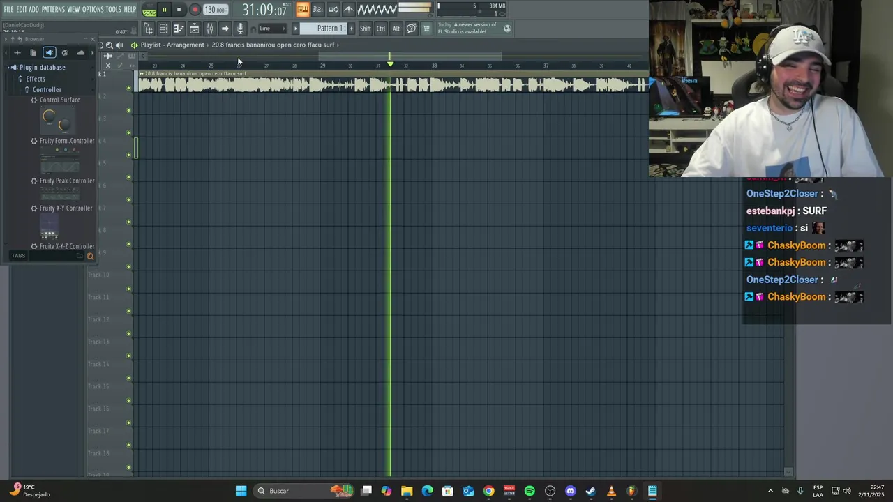Click the newer version available notice
The height and width of the screenshot is (502, 893).
point(467,29)
